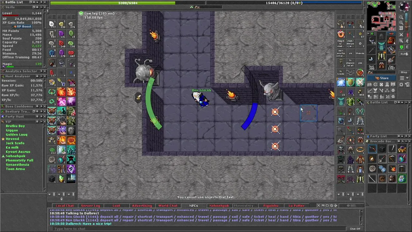412x232 pixels.
Task: Click the Ben Glockk player character
Action: pos(201,99)
